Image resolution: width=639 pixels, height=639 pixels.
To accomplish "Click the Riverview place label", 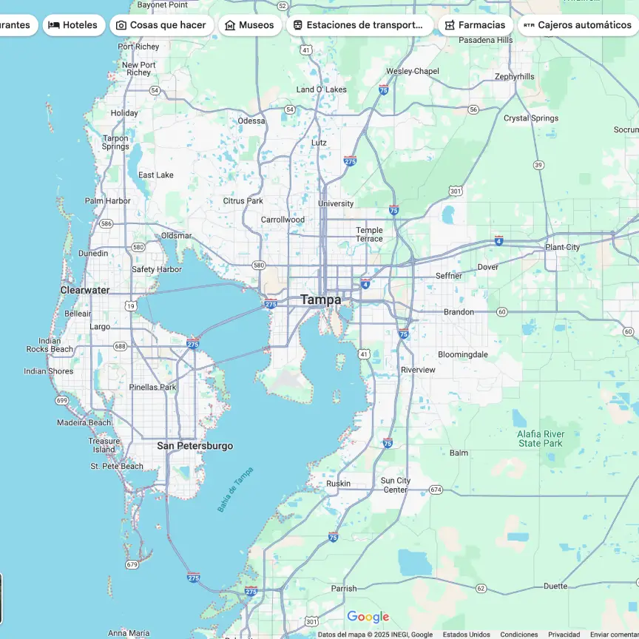I will [418, 370].
